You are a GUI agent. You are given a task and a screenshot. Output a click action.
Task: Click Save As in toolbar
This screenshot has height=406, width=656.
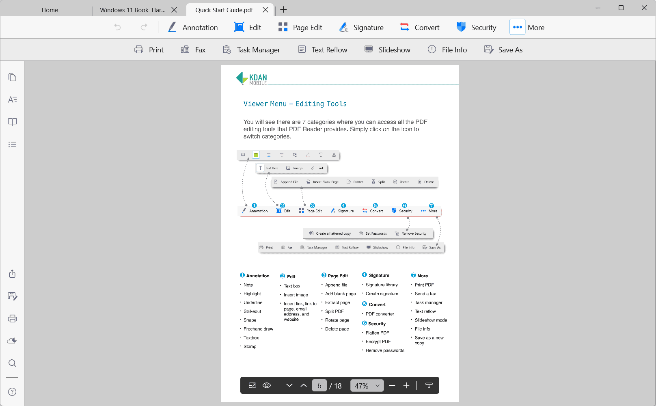tap(503, 50)
